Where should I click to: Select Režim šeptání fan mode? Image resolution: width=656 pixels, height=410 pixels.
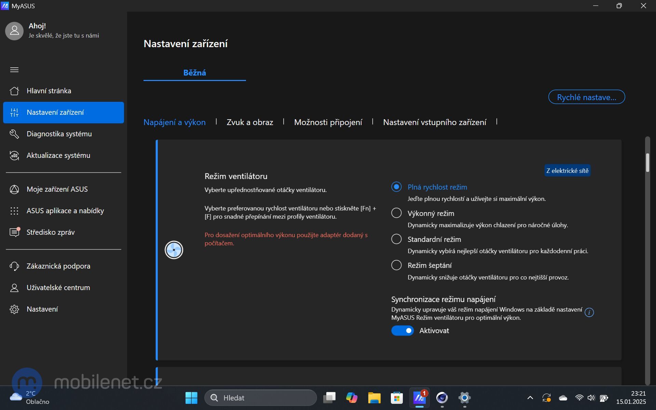pos(396,265)
